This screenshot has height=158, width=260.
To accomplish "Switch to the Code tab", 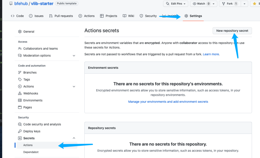I will pyautogui.click(x=17, y=16).
